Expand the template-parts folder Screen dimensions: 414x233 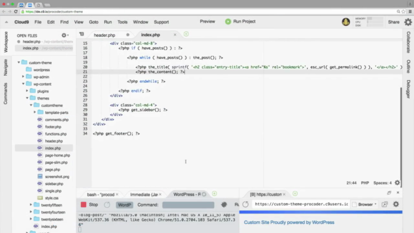[34, 112]
